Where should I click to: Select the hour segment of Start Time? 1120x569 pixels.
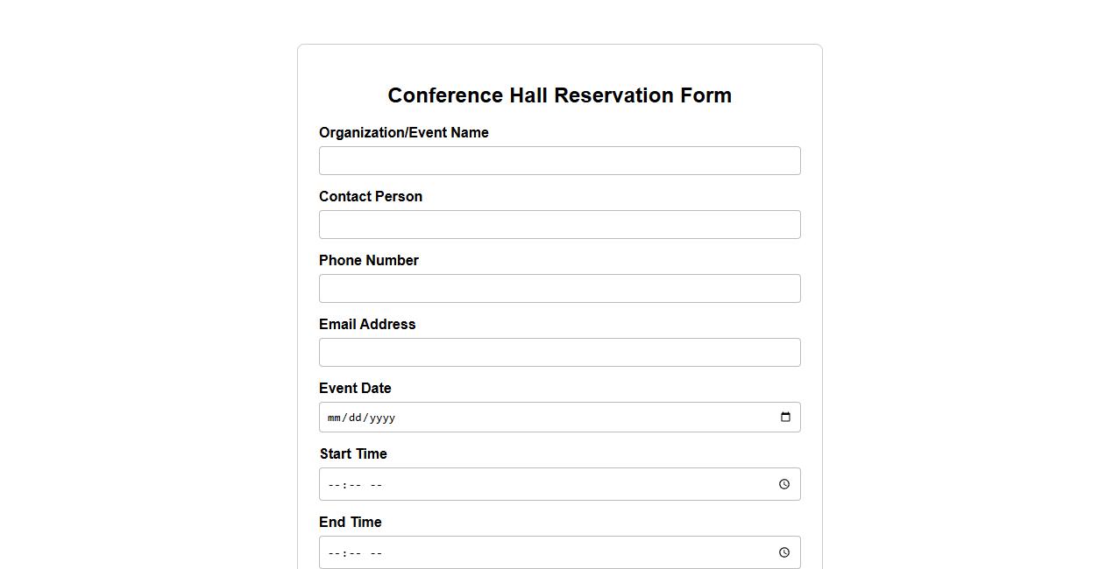click(x=333, y=484)
